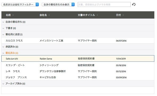Screen dimensions: 157x96
Task: Click date 03/09/2016
Action: click(x=121, y=78)
